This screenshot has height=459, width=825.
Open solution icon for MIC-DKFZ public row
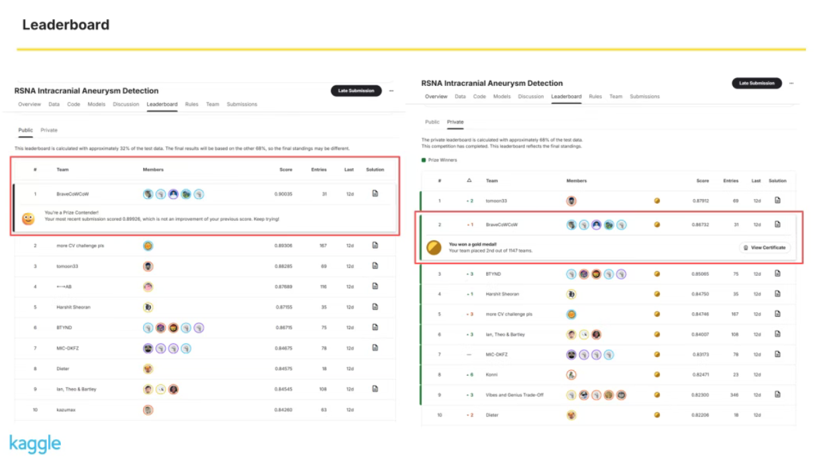tap(375, 348)
